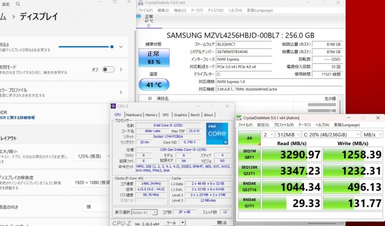Open CrystalDiskInfo 編集(E) menu
The width and height of the screenshot is (385, 226).
click(163, 10)
